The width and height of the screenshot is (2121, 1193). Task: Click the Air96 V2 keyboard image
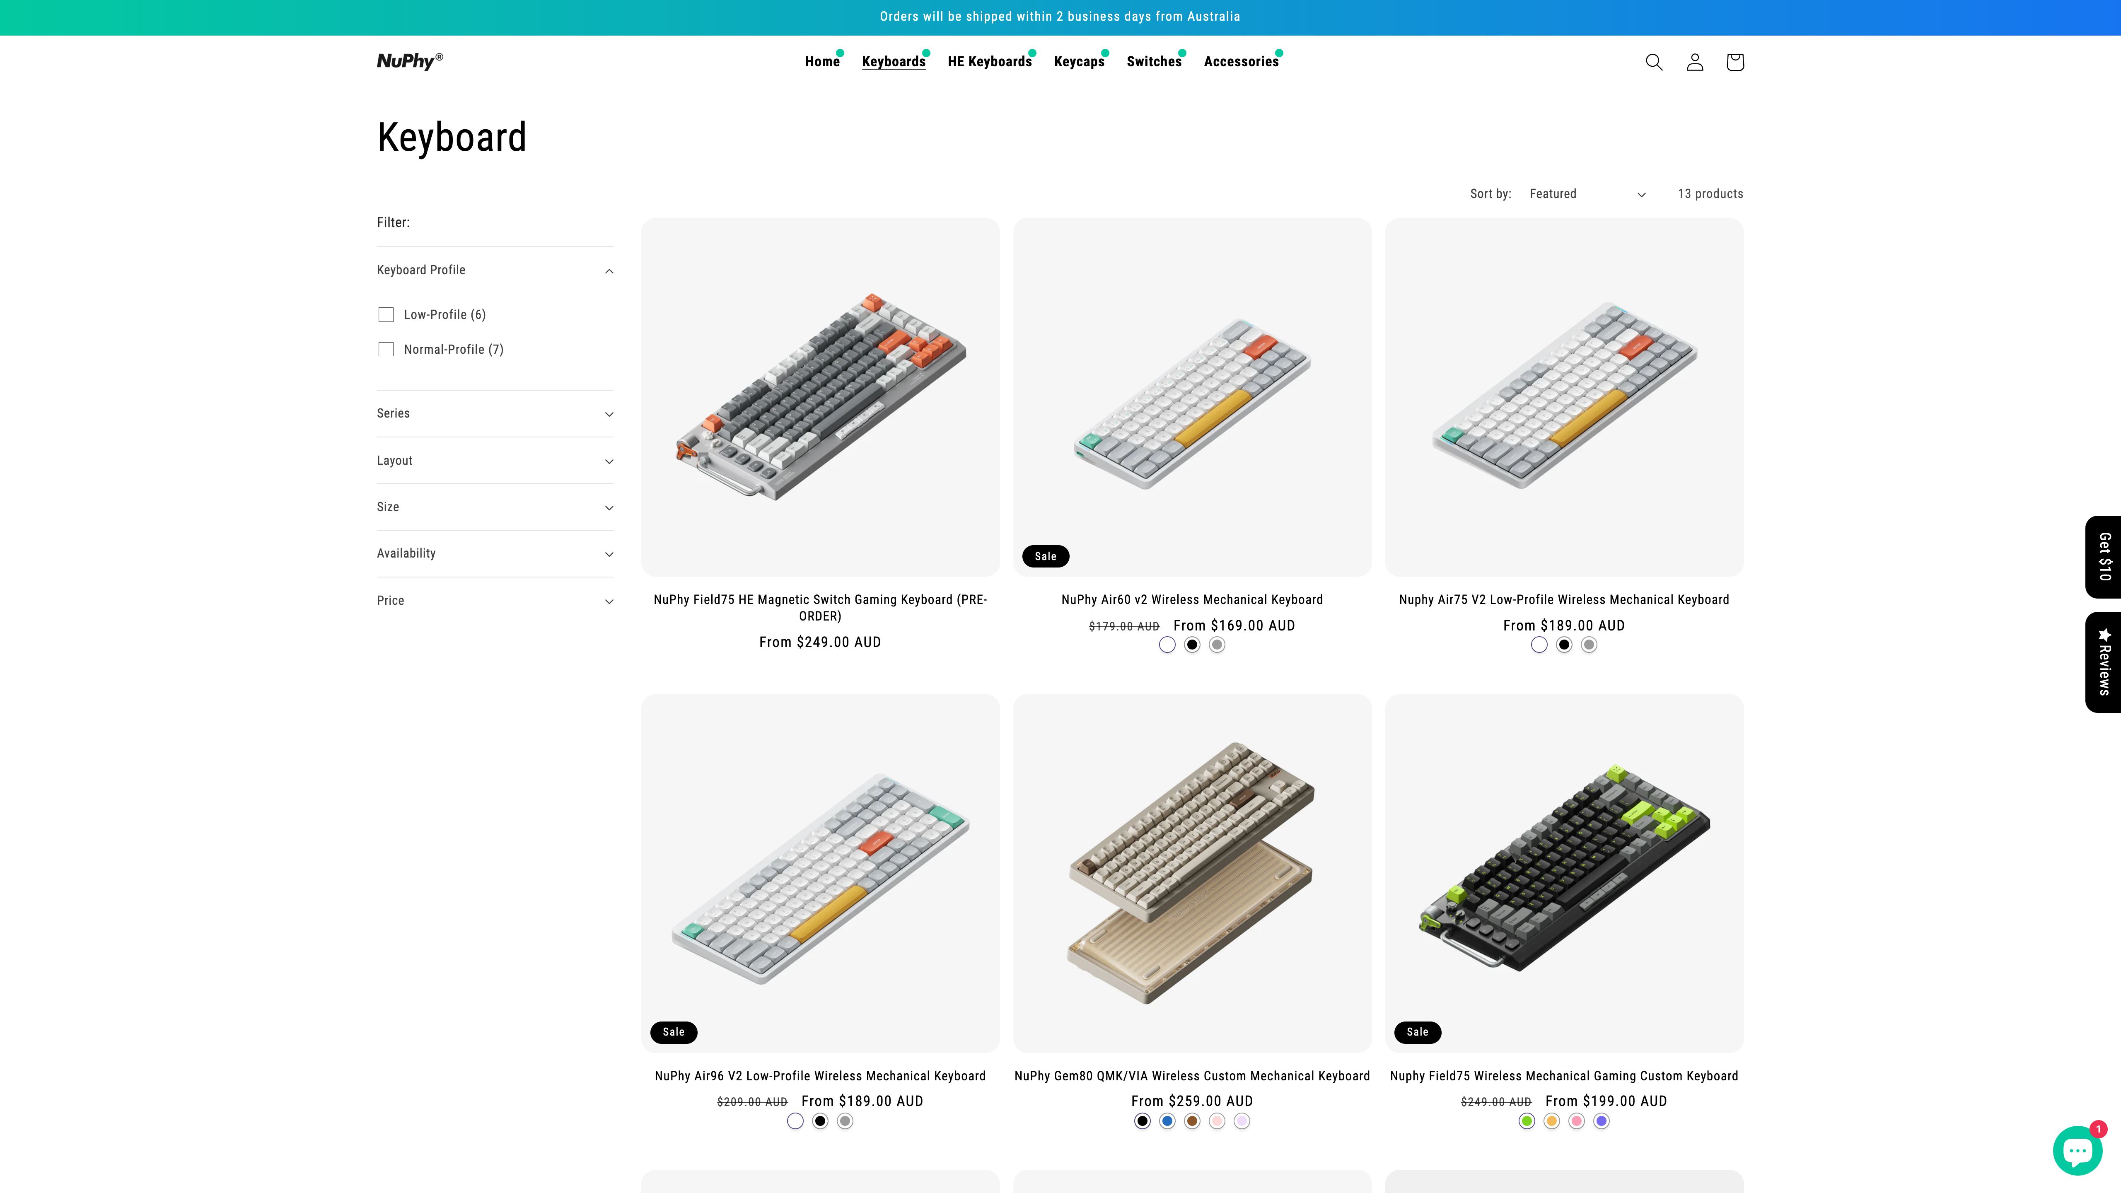coord(820,873)
